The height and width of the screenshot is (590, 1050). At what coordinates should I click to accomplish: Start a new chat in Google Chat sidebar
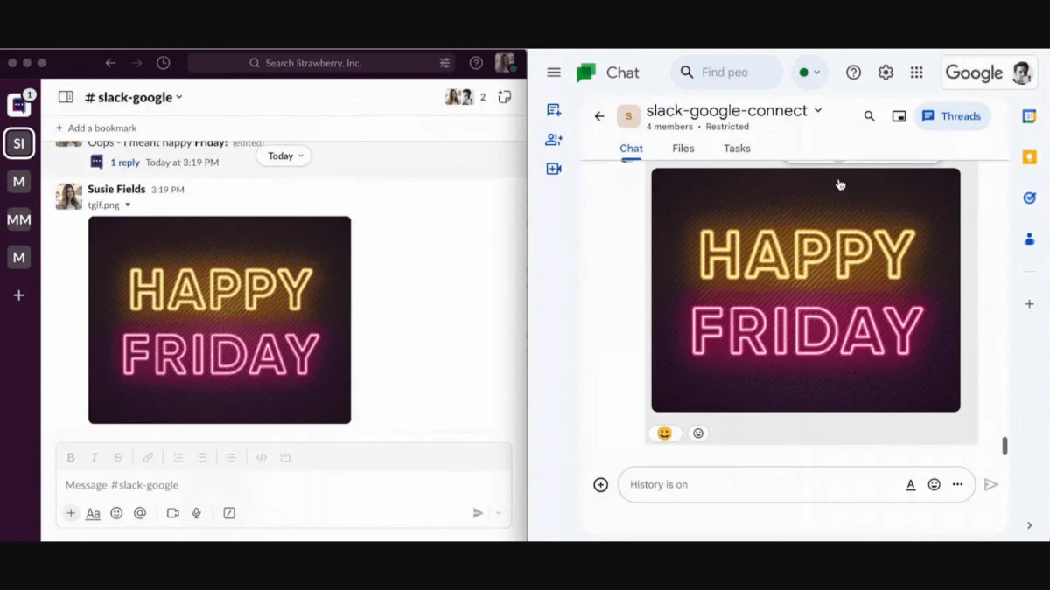click(553, 108)
